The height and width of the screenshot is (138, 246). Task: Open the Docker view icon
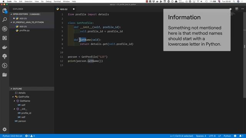(5, 47)
